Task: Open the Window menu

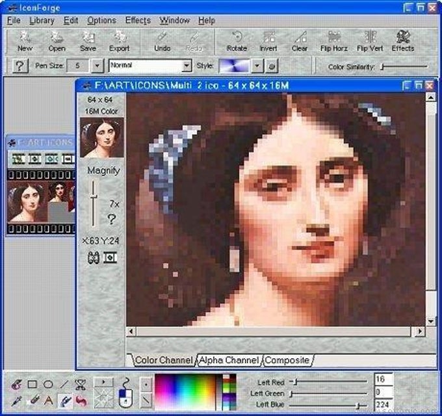Action: (x=174, y=21)
